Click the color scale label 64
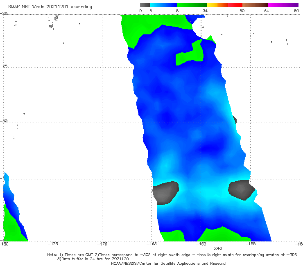The width and height of the screenshot is (303, 266). 267,11
